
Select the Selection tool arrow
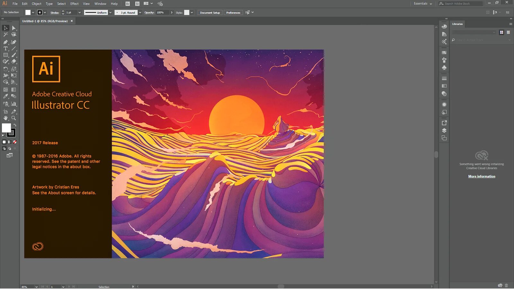5,28
